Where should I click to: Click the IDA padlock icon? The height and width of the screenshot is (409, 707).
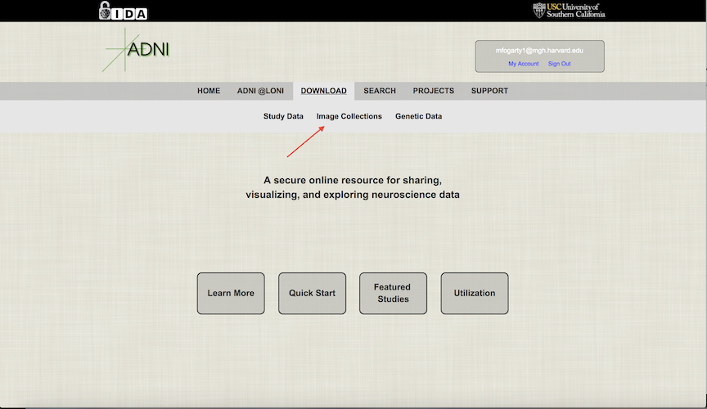tap(105, 10)
